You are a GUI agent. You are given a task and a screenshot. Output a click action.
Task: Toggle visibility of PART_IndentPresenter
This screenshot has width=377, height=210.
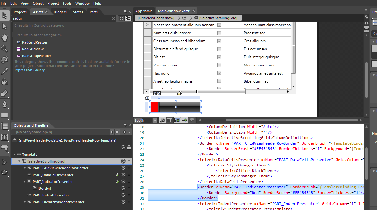[123, 195]
